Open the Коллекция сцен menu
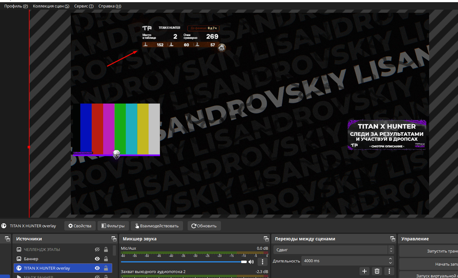 [x=51, y=6]
